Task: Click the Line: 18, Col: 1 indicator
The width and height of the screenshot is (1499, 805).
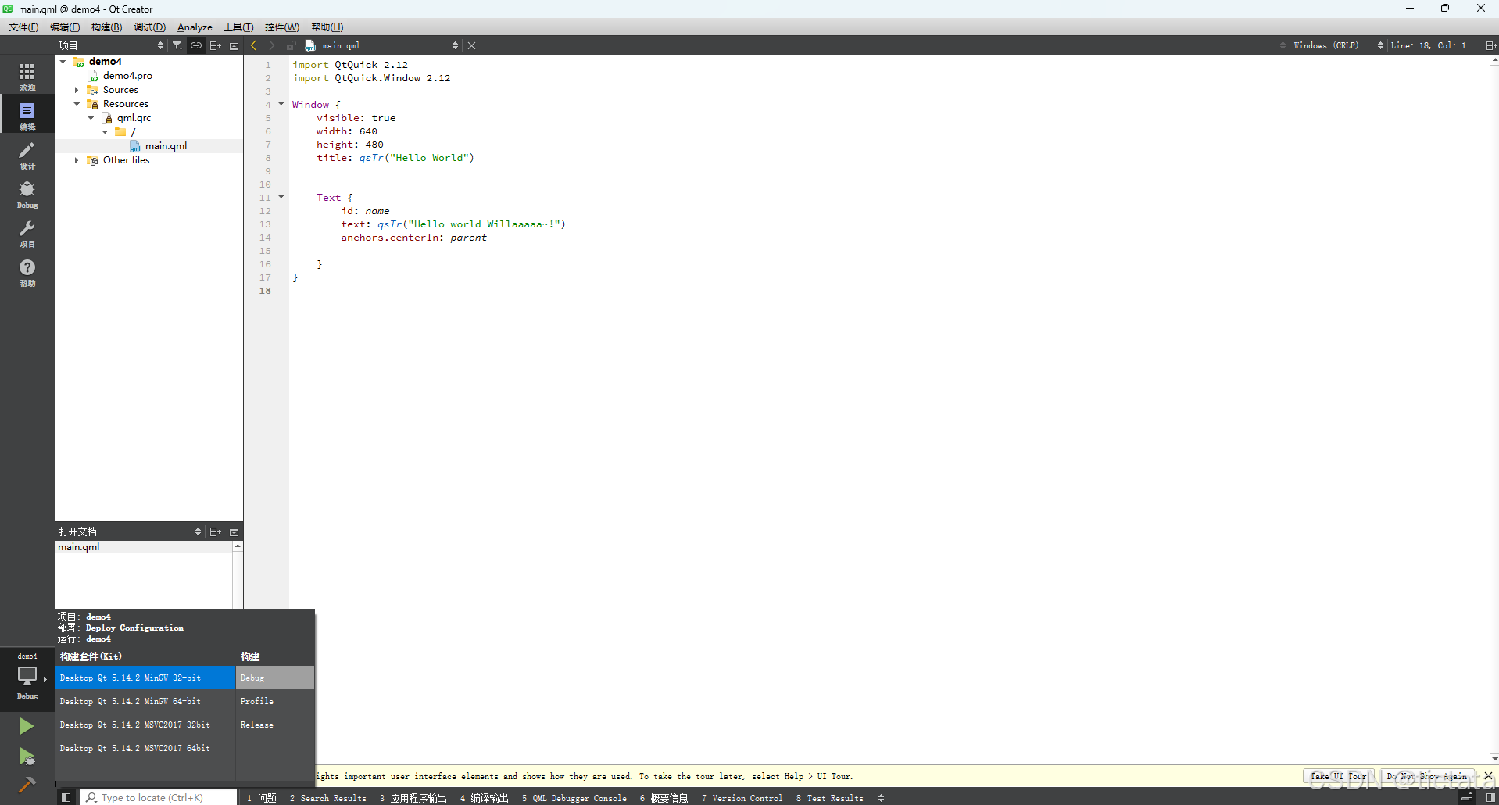Action: click(1429, 45)
